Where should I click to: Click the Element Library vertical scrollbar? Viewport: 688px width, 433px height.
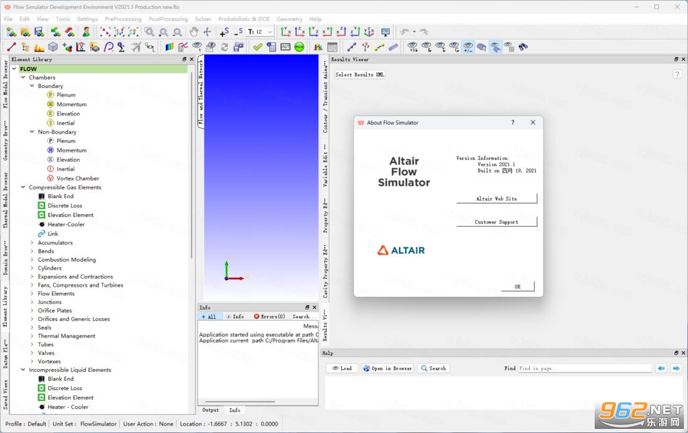pos(191,164)
